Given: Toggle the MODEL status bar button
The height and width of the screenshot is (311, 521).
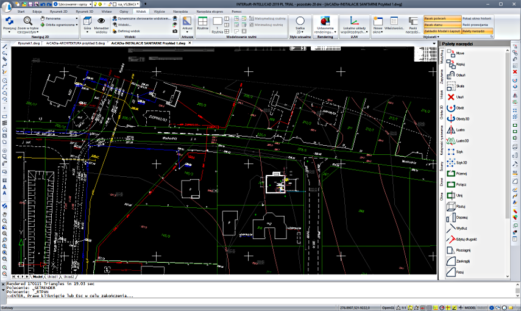Looking at the screenshot, I should (470, 308).
